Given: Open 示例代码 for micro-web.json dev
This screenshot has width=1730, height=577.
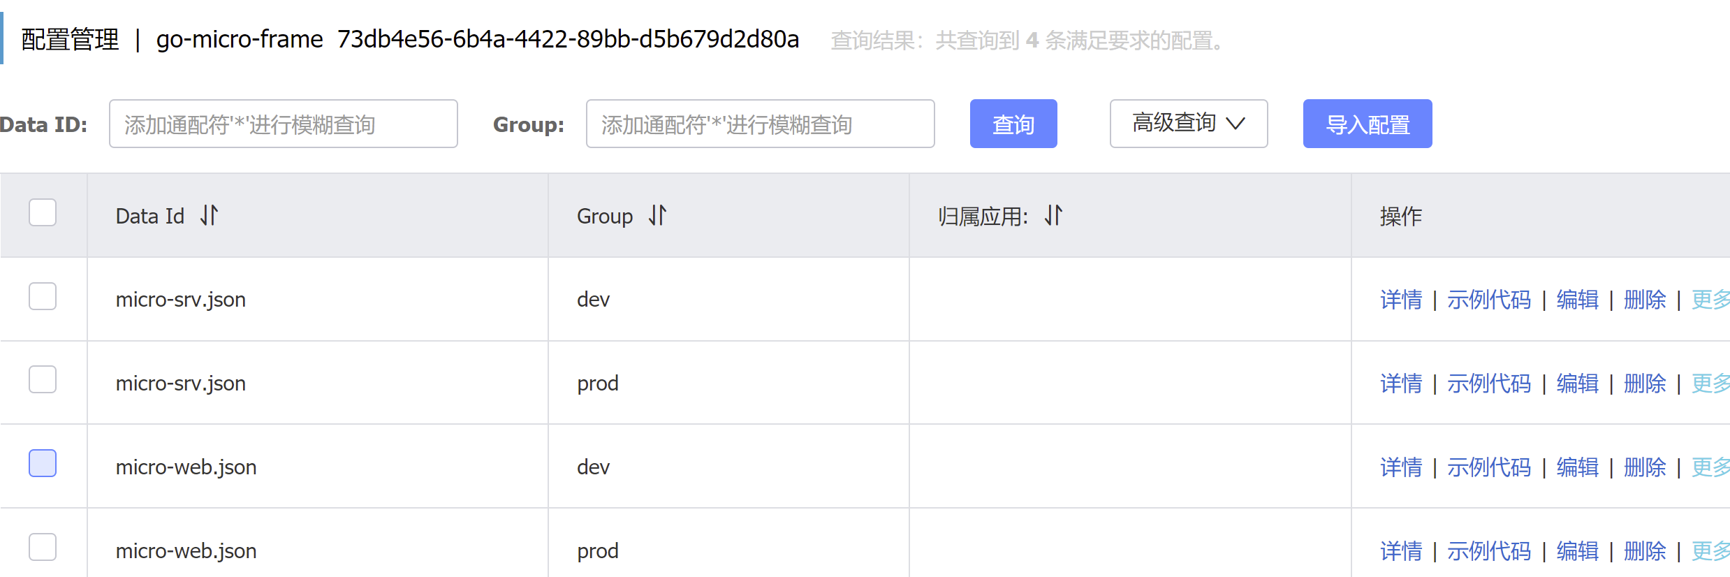Looking at the screenshot, I should pyautogui.click(x=1489, y=467).
